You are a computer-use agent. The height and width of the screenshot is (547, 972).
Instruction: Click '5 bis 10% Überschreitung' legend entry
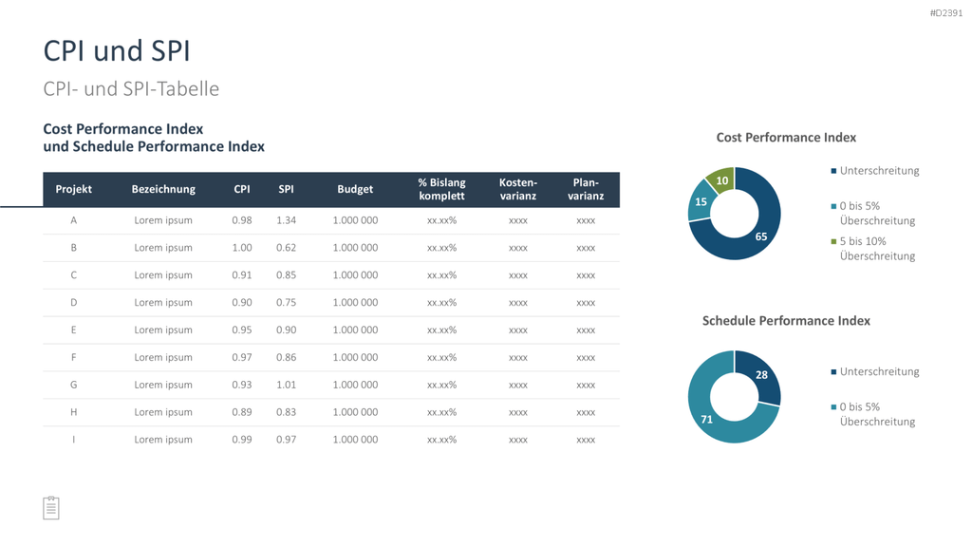click(x=873, y=249)
